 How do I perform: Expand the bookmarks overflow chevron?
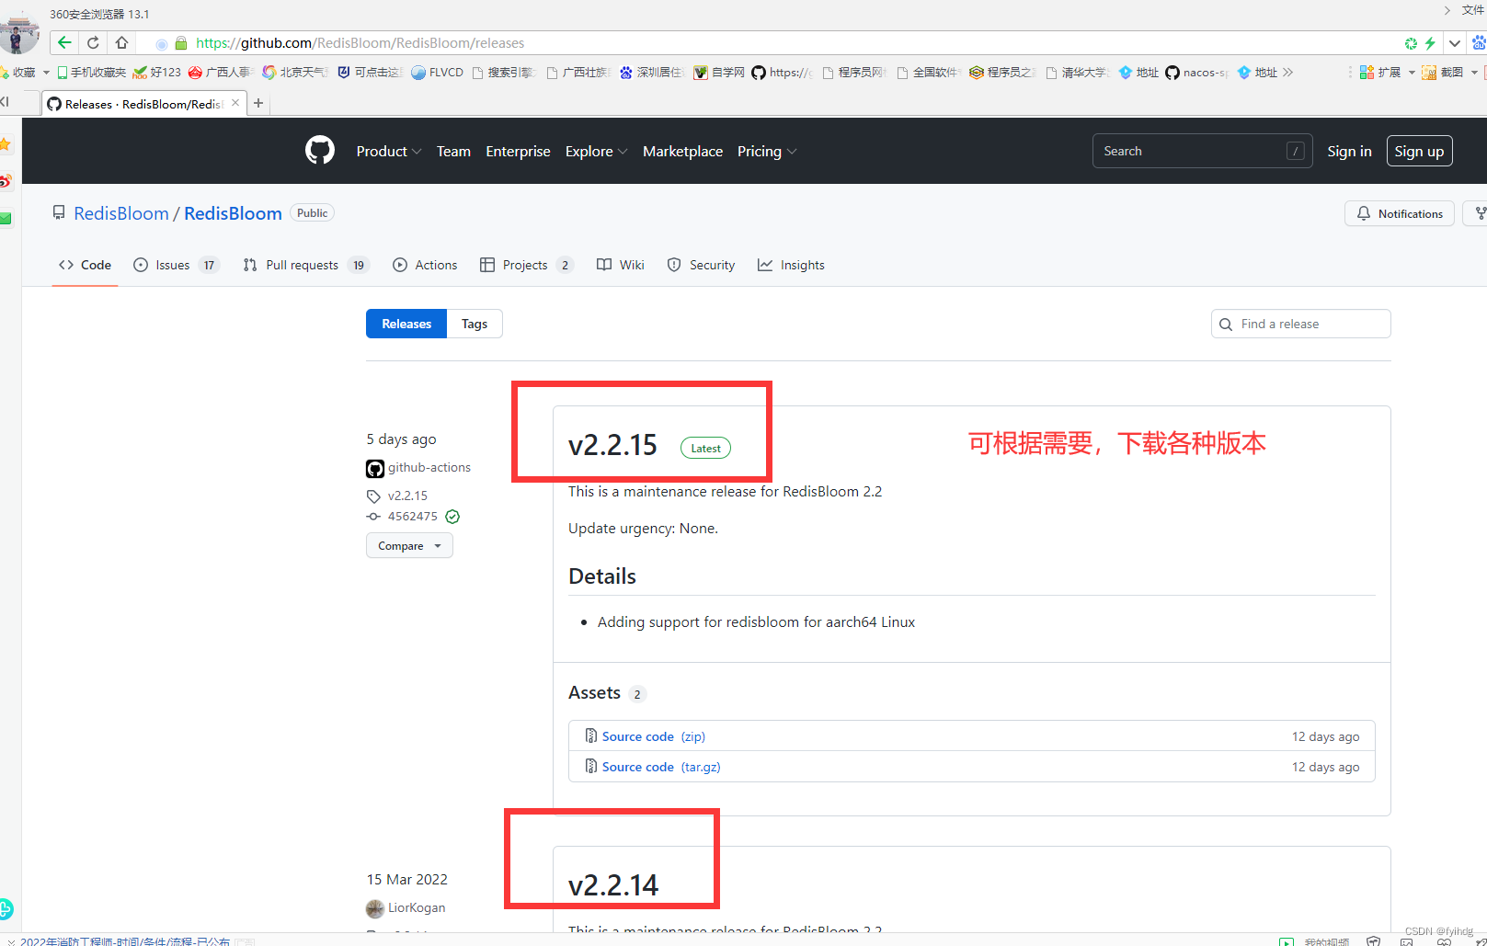pos(1287,73)
